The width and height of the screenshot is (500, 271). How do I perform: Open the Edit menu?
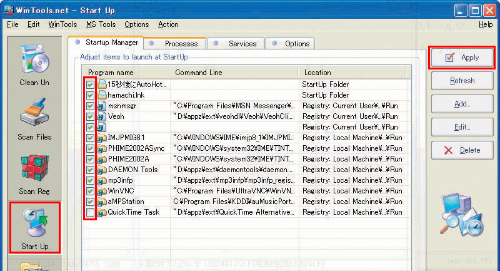point(33,24)
